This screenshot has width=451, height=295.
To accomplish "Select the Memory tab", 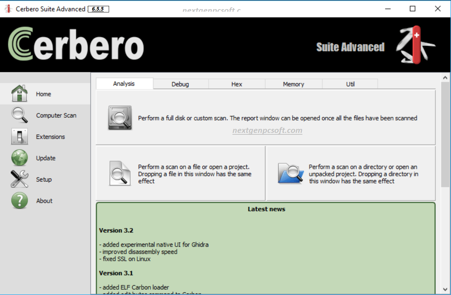I will 293,84.
